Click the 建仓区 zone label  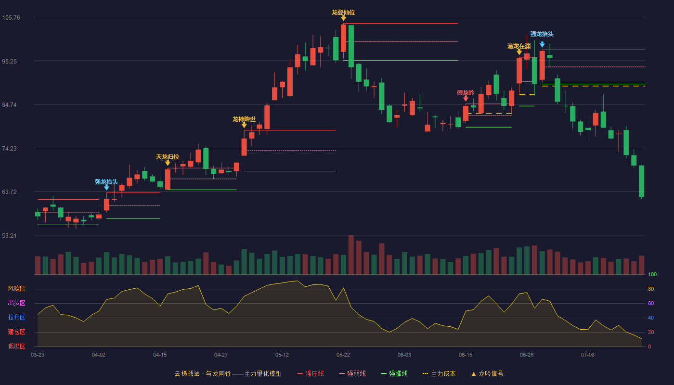click(16, 332)
